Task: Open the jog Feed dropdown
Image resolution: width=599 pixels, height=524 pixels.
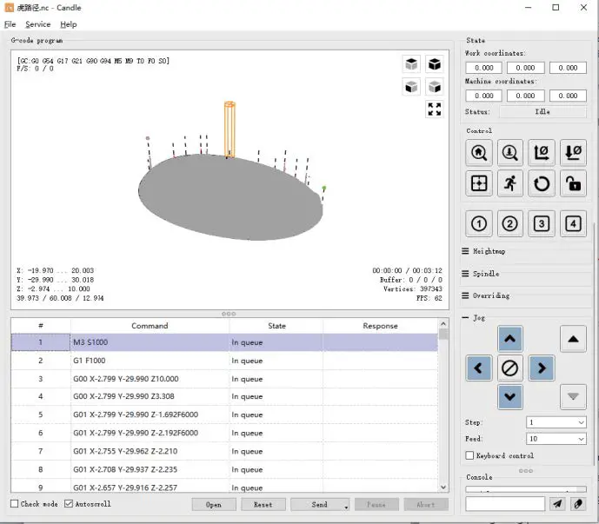Action: tap(556, 439)
